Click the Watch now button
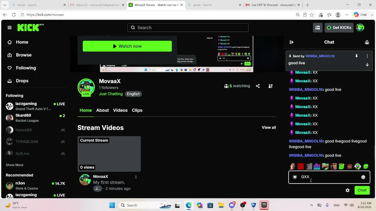Viewport: 376px width, 211px height. click(127, 46)
